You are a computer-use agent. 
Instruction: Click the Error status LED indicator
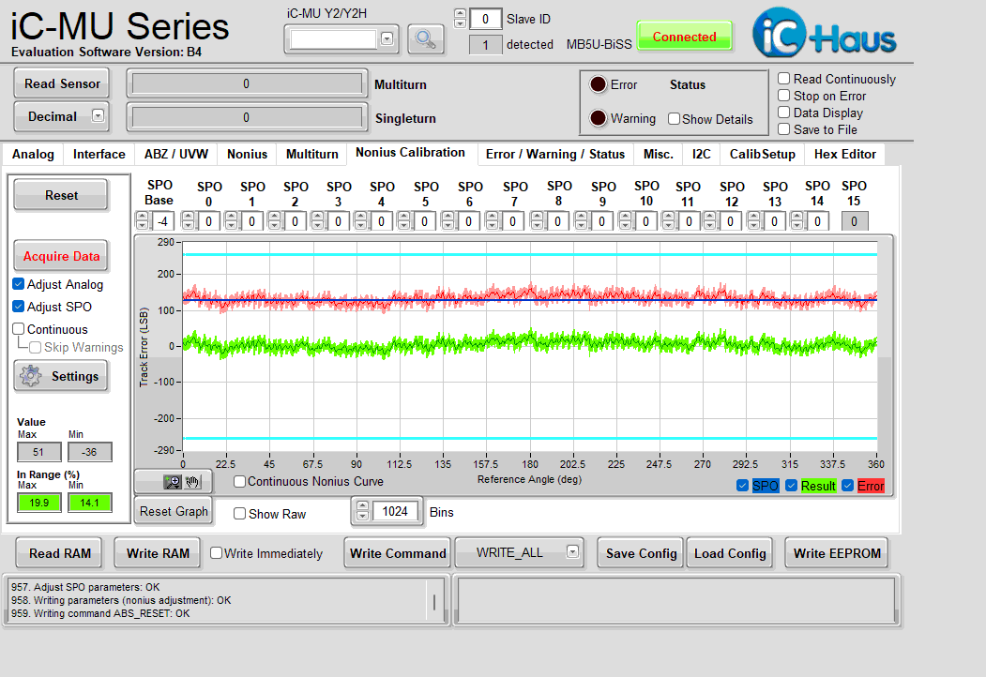(x=598, y=84)
